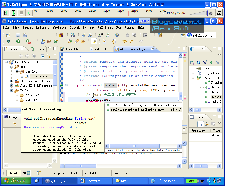The width and height of the screenshot is (225, 186).
Task: Switch to the form.html editor tab
Action: (73, 49)
